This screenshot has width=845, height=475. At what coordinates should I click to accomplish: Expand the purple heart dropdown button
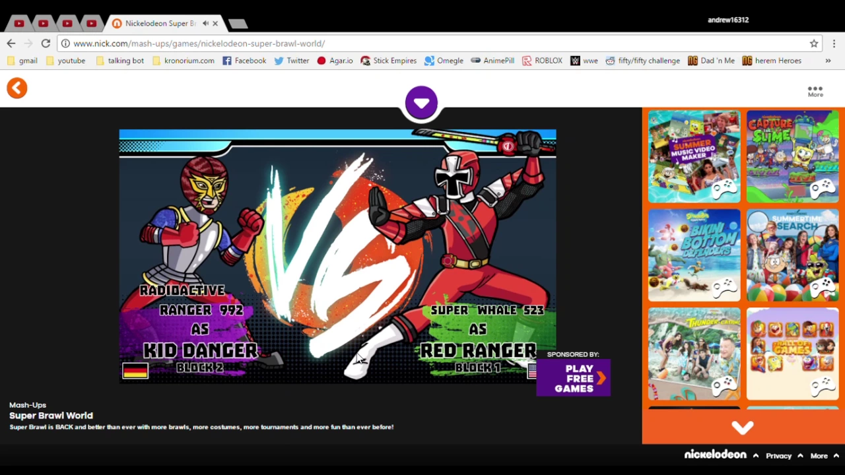pyautogui.click(x=421, y=103)
